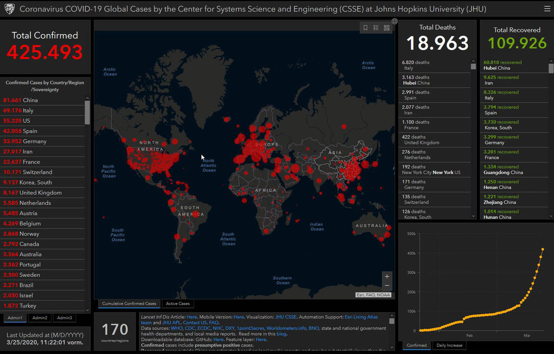Select Switzerland in the country list
Image resolution: width=554 pixels, height=354 pixels.
pyautogui.click(x=43, y=172)
